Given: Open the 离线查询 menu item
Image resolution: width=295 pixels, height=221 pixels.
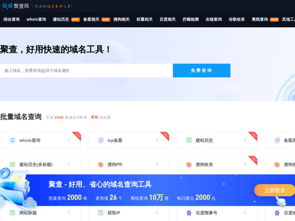Looking at the screenshot, I should click(260, 20).
